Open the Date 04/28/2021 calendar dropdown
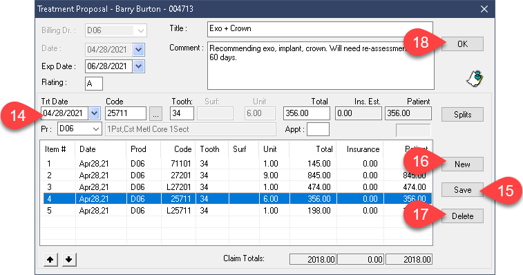523x275 pixels. point(138,50)
